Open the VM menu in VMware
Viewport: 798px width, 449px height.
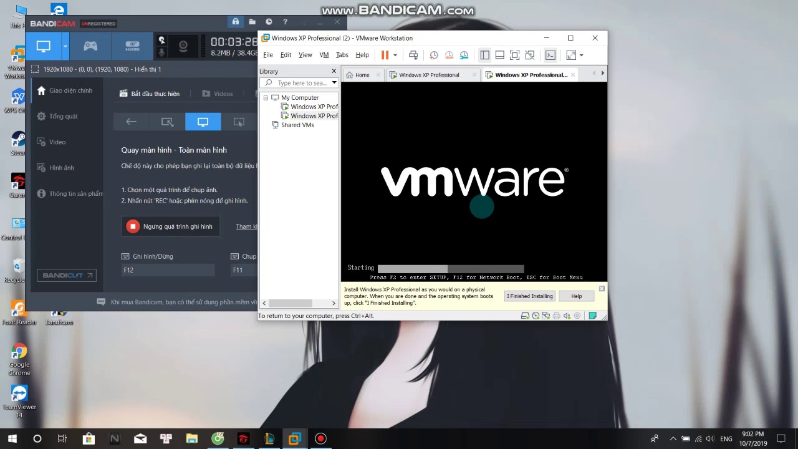(324, 55)
